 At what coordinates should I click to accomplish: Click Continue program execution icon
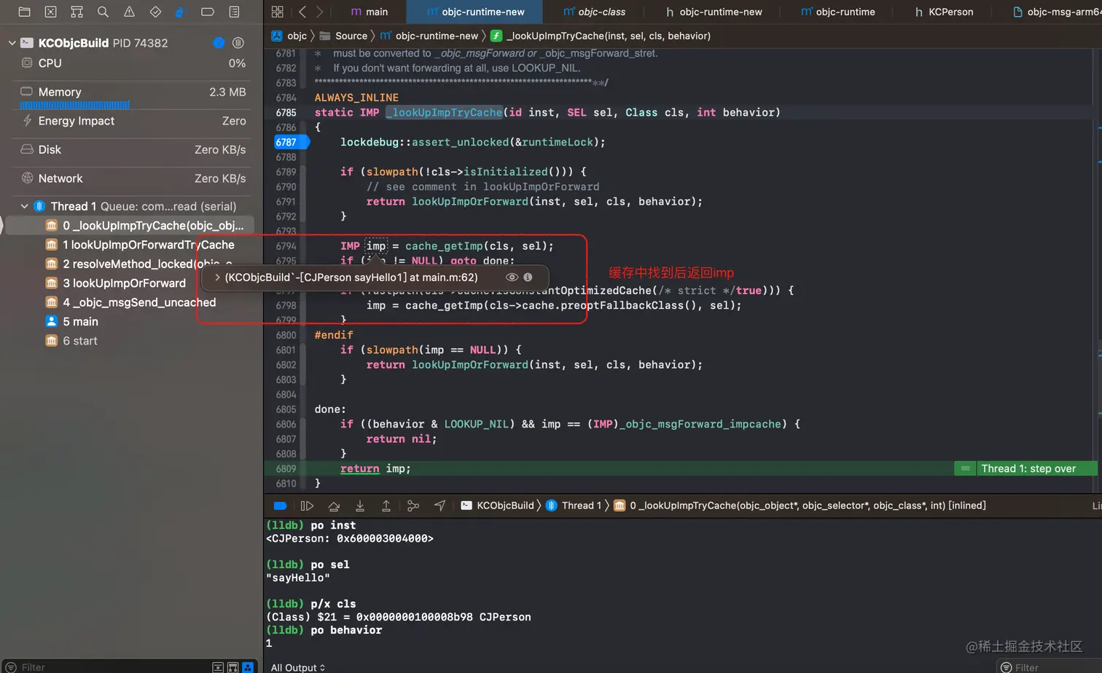pyautogui.click(x=307, y=505)
